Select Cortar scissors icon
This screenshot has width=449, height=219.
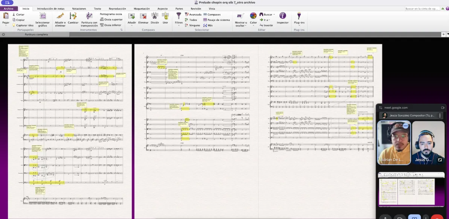tap(14, 15)
